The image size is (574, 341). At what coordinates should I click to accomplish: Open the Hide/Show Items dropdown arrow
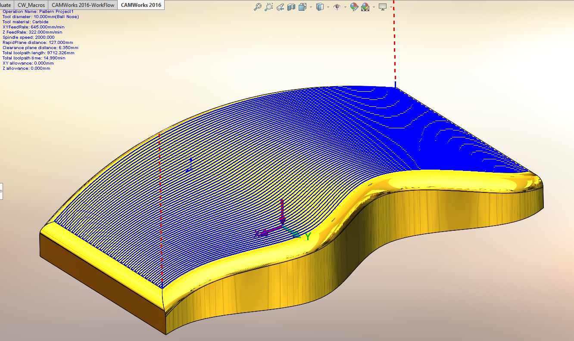click(344, 7)
